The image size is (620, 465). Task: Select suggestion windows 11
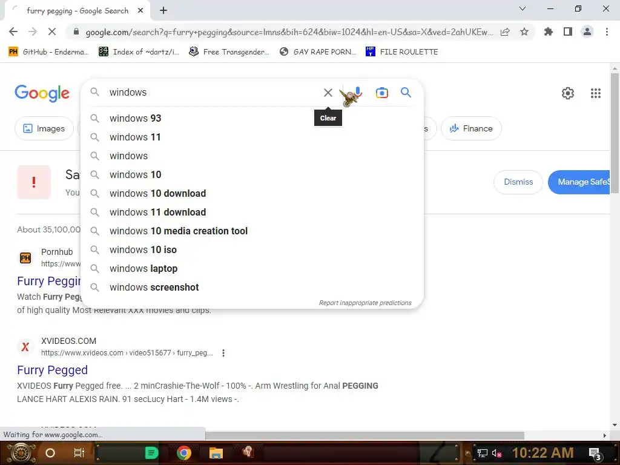coord(252,137)
